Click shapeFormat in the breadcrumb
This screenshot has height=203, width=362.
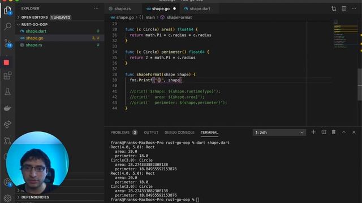click(179, 17)
